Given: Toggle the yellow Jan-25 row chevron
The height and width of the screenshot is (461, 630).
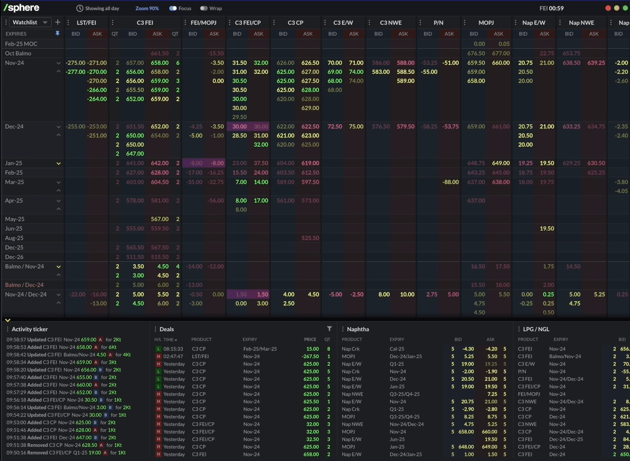Looking at the screenshot, I should [59, 163].
